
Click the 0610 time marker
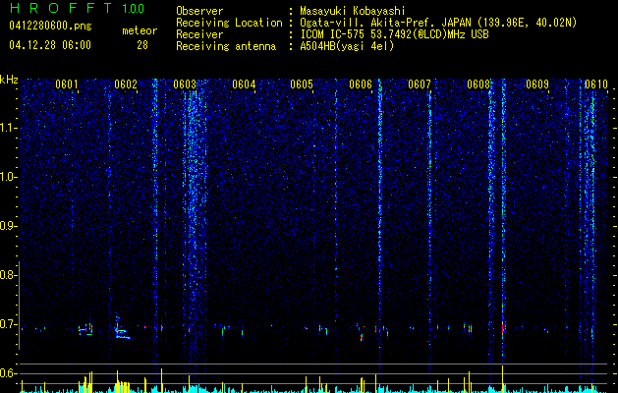point(596,84)
